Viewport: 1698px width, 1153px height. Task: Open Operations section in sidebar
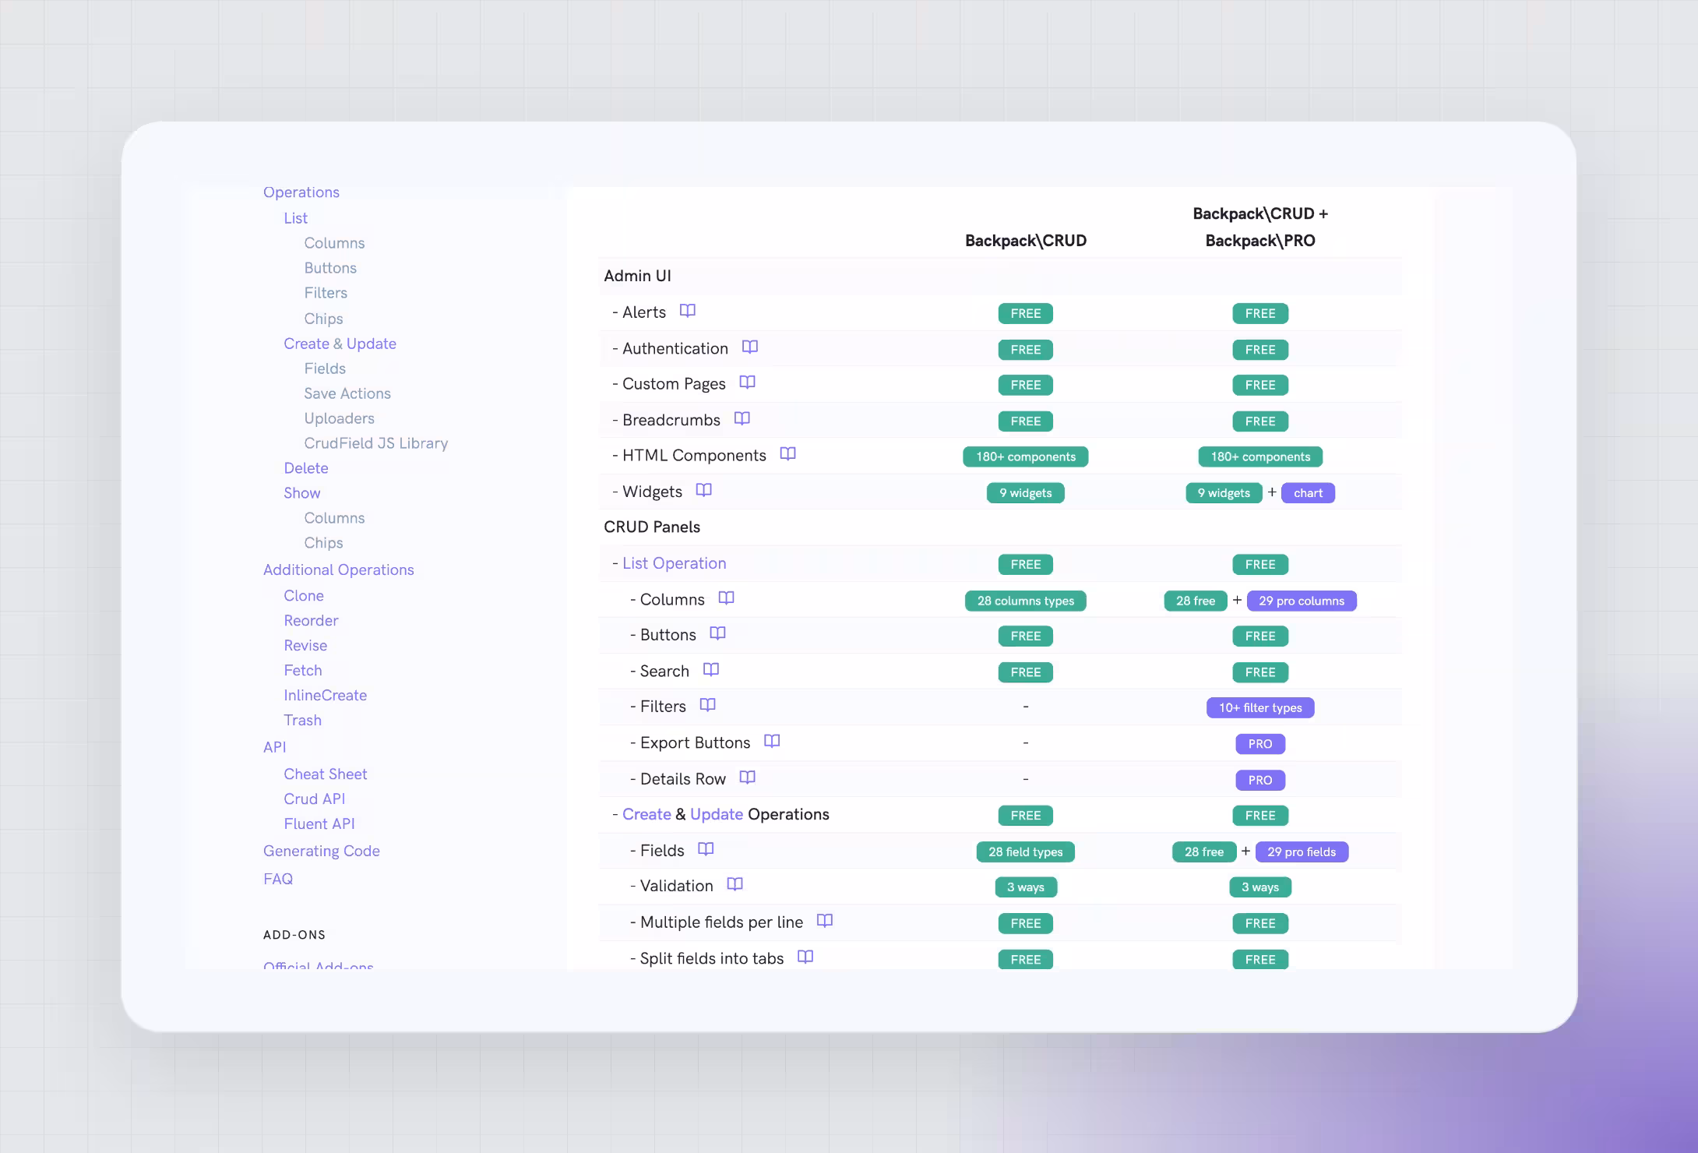[x=301, y=192]
